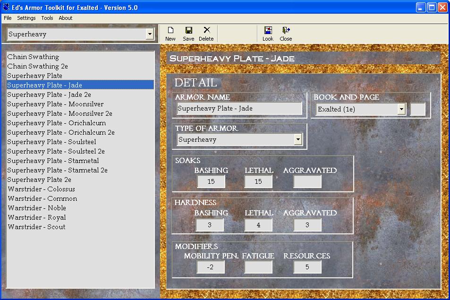Select Chain Swathing in list
Viewport: 450px width, 300px height.
[80, 57]
